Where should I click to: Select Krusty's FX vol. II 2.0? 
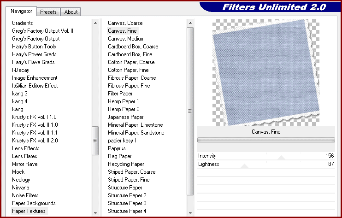[35, 141]
